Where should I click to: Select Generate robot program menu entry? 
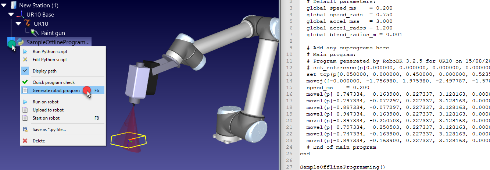56,91
